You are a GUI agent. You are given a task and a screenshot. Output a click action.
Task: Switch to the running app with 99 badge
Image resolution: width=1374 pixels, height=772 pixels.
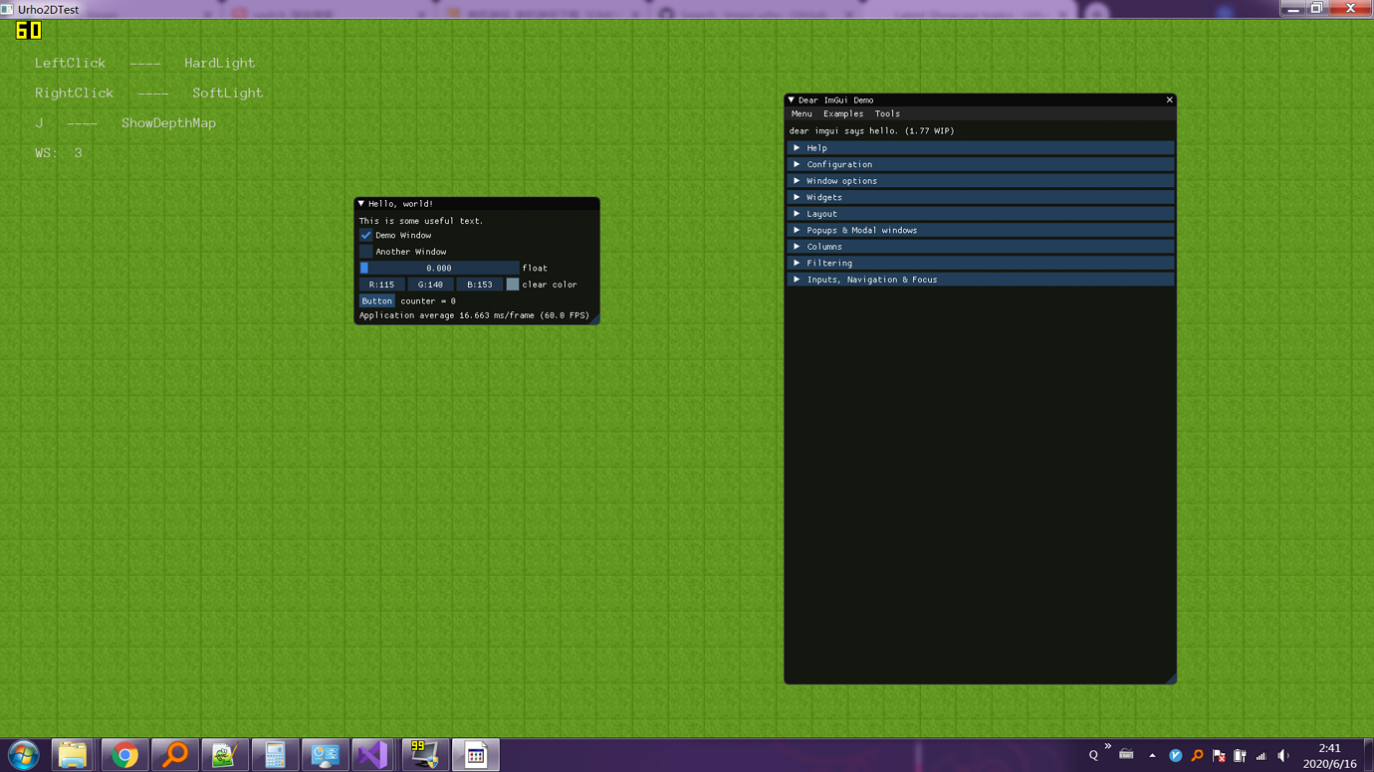(x=425, y=755)
